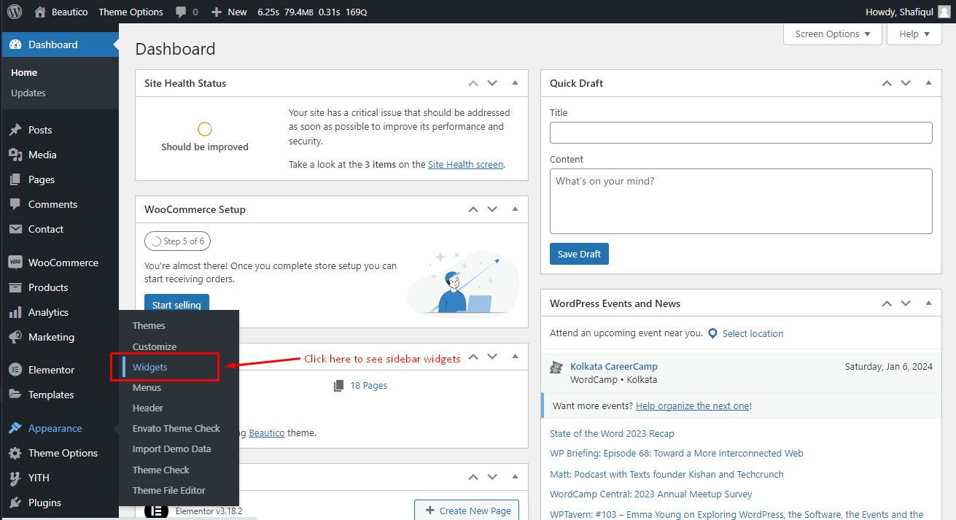Screen dimensions: 956x520
Task: Click the Products box icon
Action: 15,287
